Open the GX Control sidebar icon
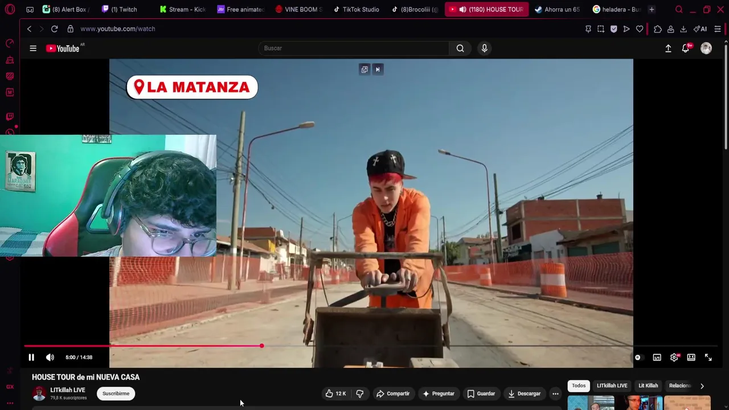Screen dimensions: 729x410 [x=10, y=43]
